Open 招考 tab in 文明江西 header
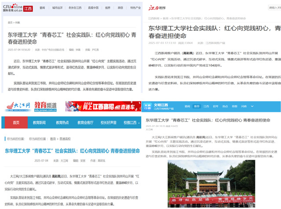Image resolution: width=281 pixels, height=209 pixels. point(215,106)
